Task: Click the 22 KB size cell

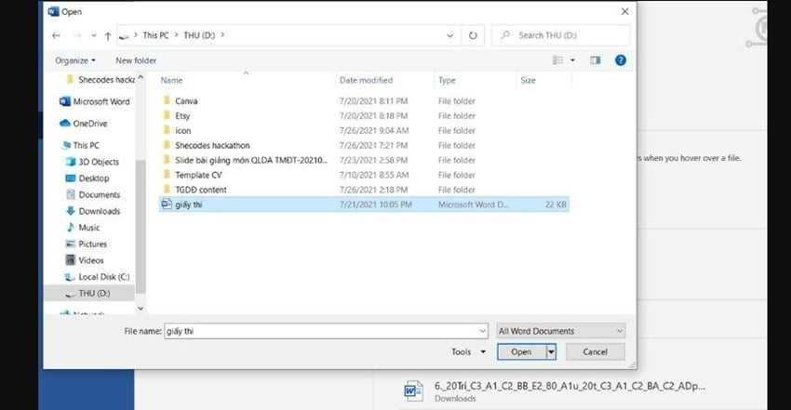Action: 556,205
